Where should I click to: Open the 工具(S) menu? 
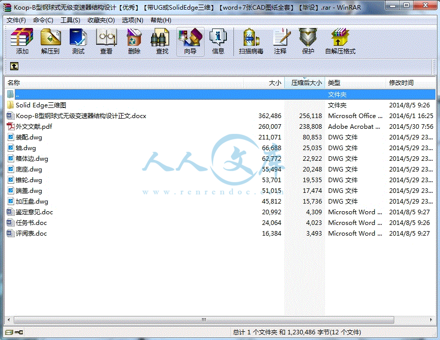click(x=70, y=20)
